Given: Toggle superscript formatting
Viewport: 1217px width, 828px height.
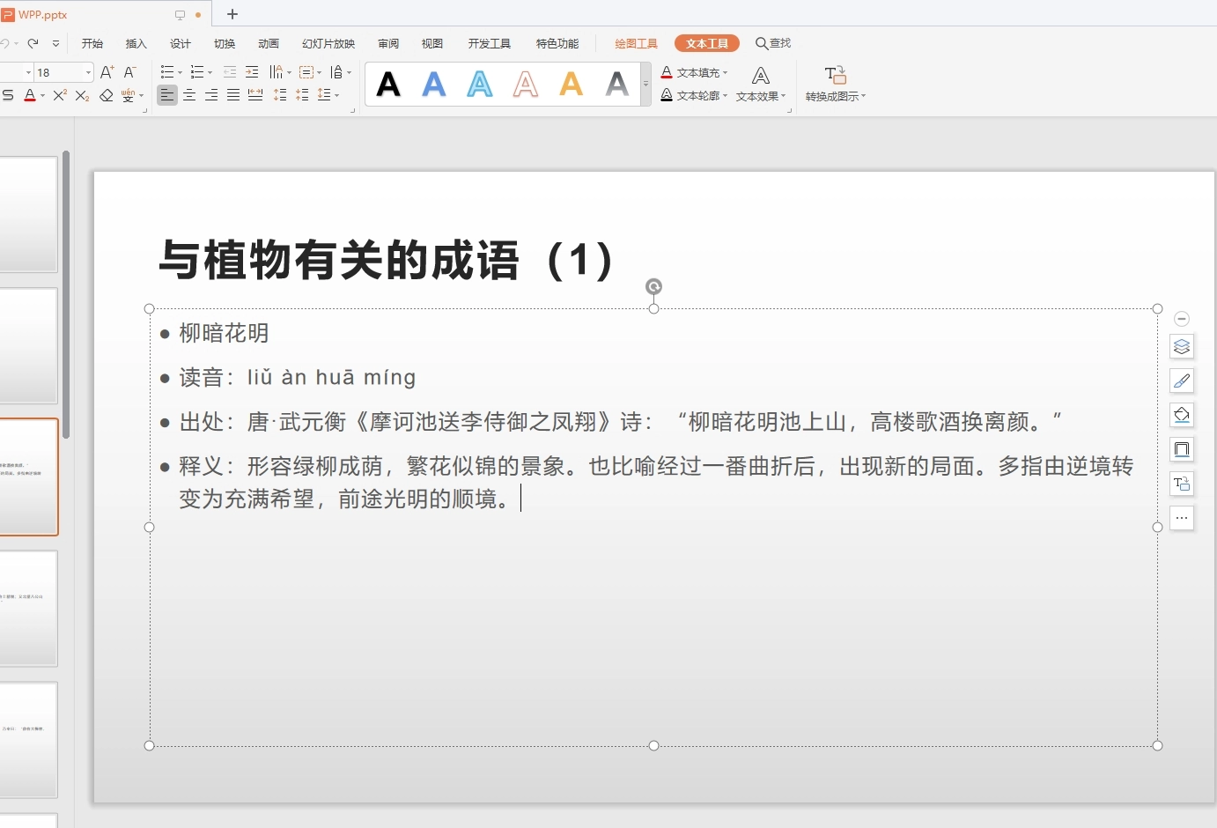Looking at the screenshot, I should tap(60, 95).
